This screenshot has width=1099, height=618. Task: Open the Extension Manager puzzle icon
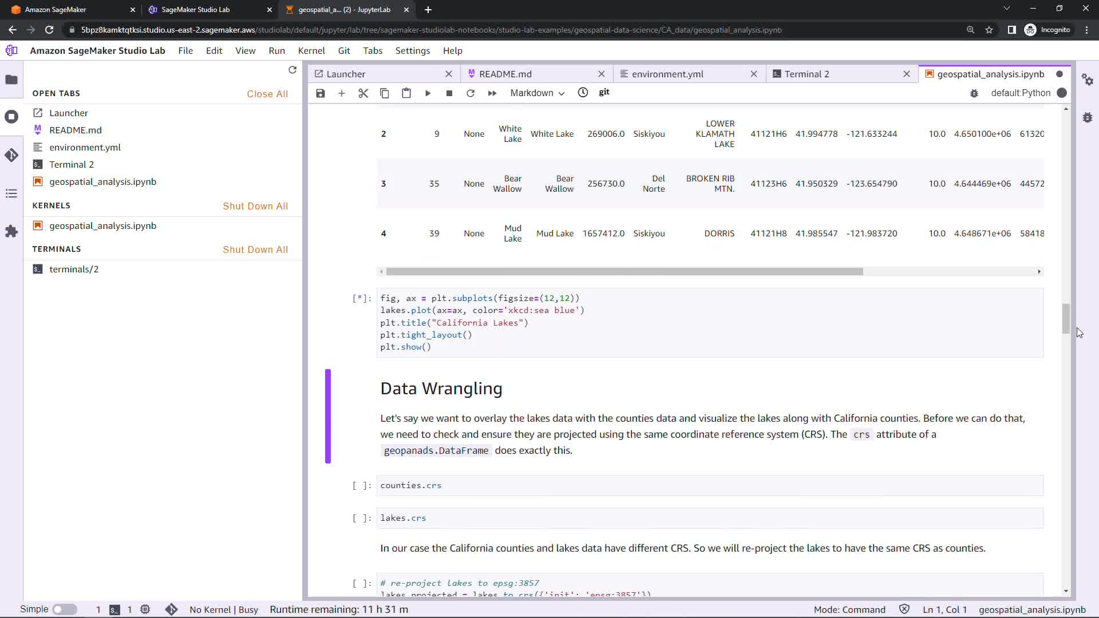11,231
